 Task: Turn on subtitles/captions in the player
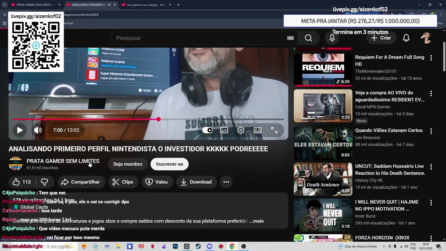click(x=224, y=130)
